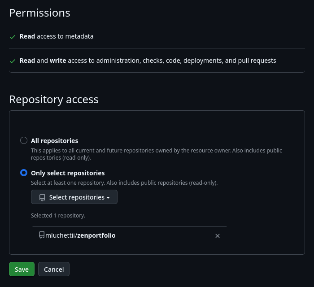Click the caret arrow on Select repositories
This screenshot has width=314, height=287.
coord(108,198)
